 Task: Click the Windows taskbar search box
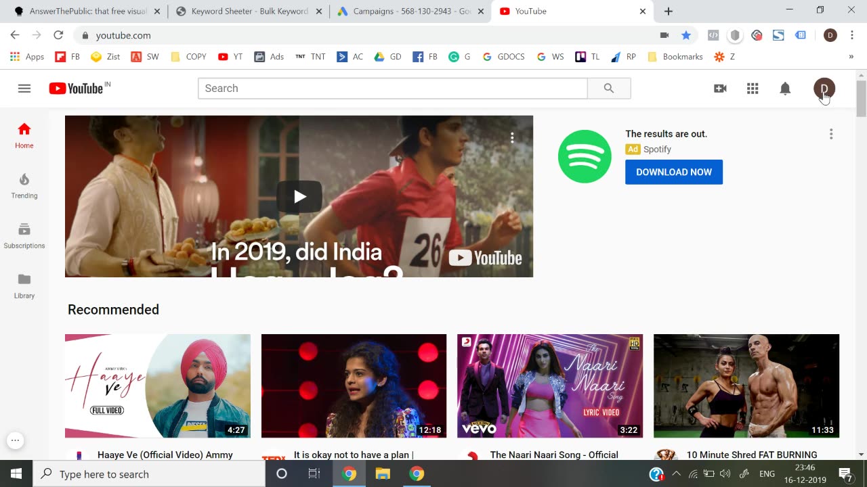tap(149, 473)
